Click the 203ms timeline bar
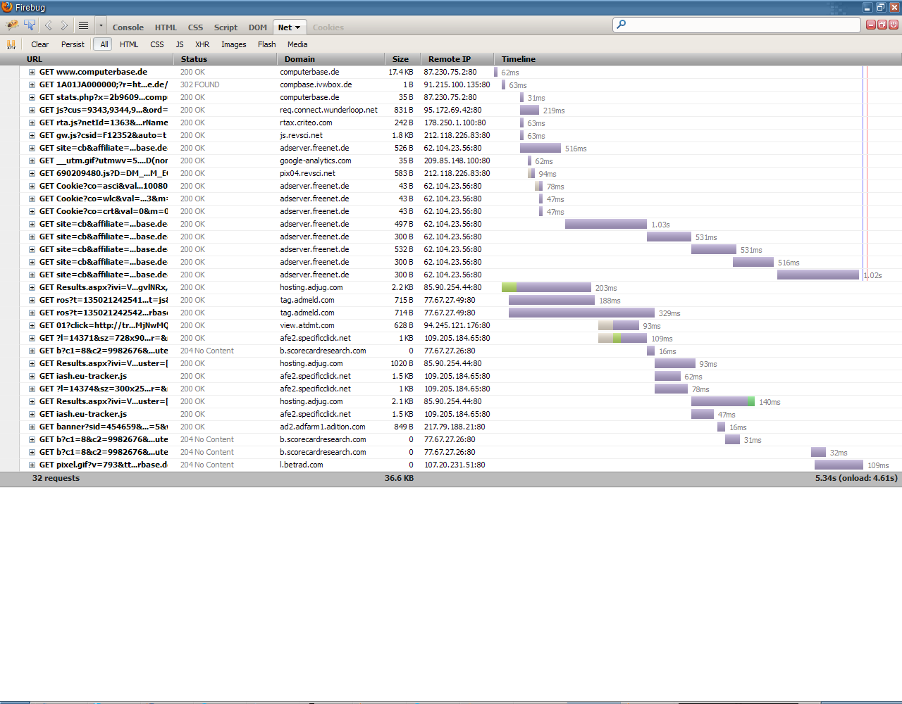The height and width of the screenshot is (704, 902). 546,287
